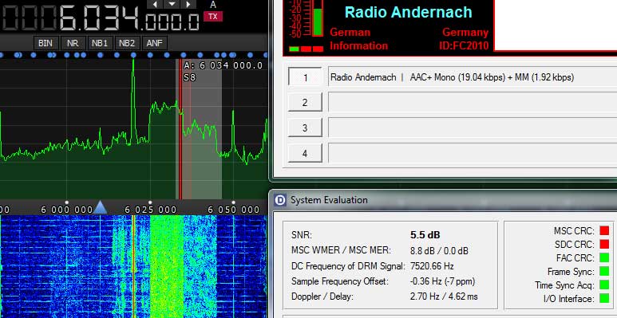Click the left arrow tuning step button

pos(155,4)
